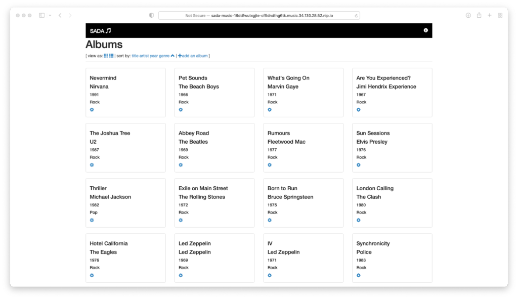Open the Safari downloads icon
This screenshot has width=518, height=299.
click(468, 15)
